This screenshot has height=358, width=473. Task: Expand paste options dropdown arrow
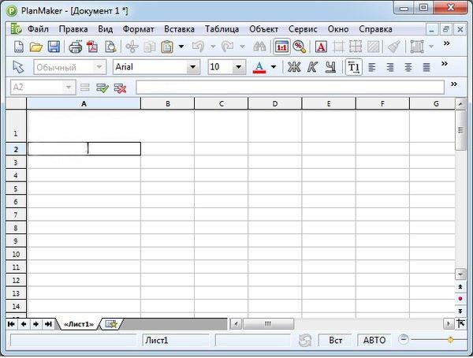(x=181, y=47)
